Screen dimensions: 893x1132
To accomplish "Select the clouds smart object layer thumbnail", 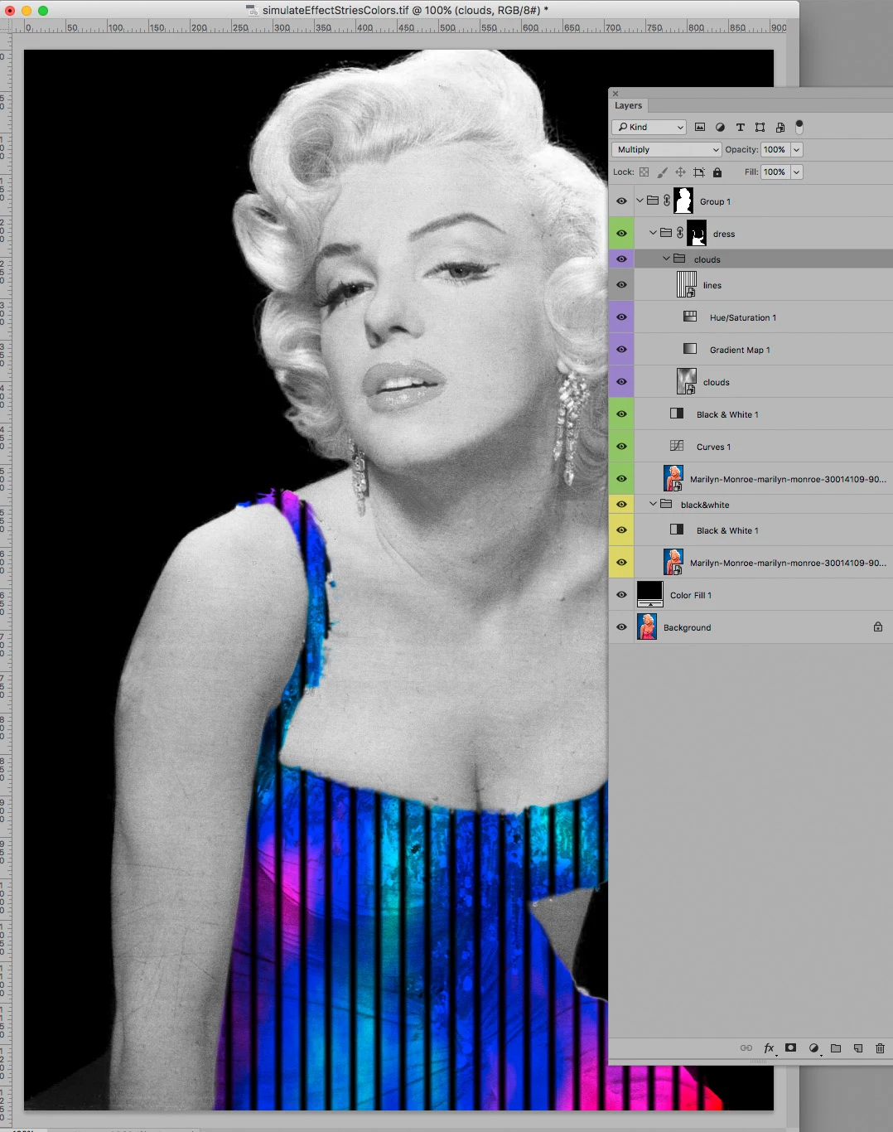I will 687,381.
